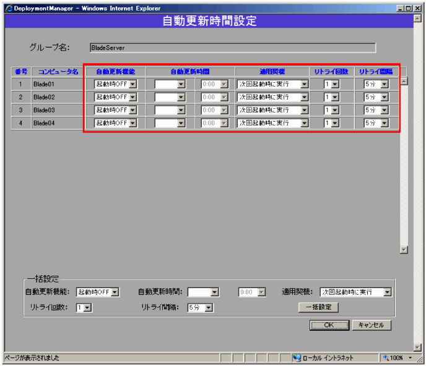Click the OK button

[x=329, y=325]
